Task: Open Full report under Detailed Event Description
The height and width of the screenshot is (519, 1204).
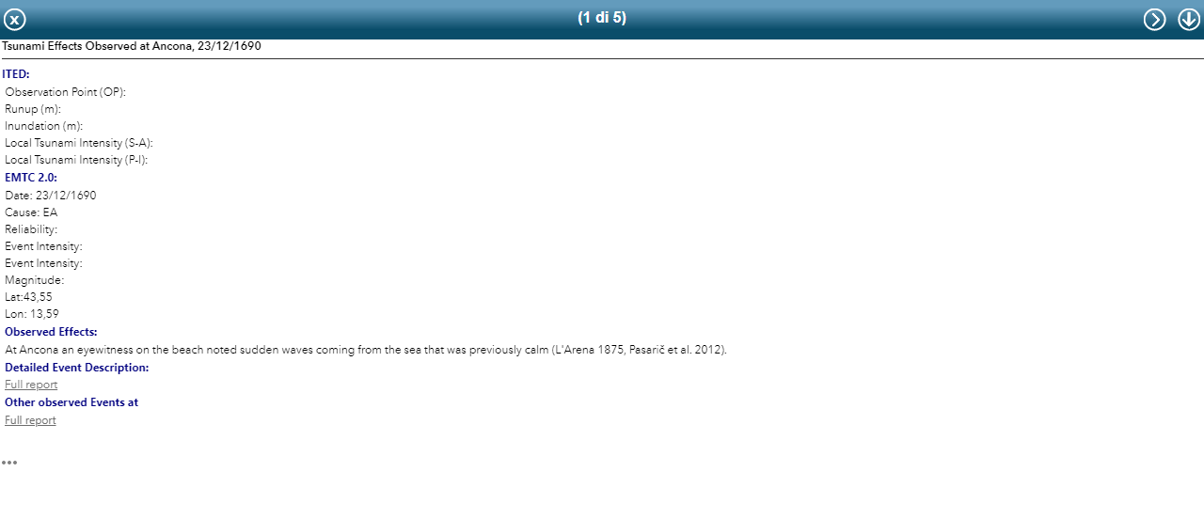Action: coord(31,385)
